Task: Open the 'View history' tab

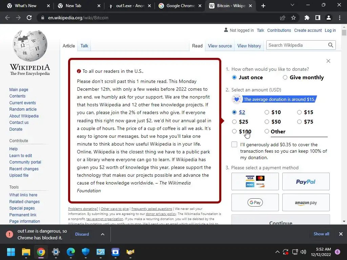Action: [249, 46]
